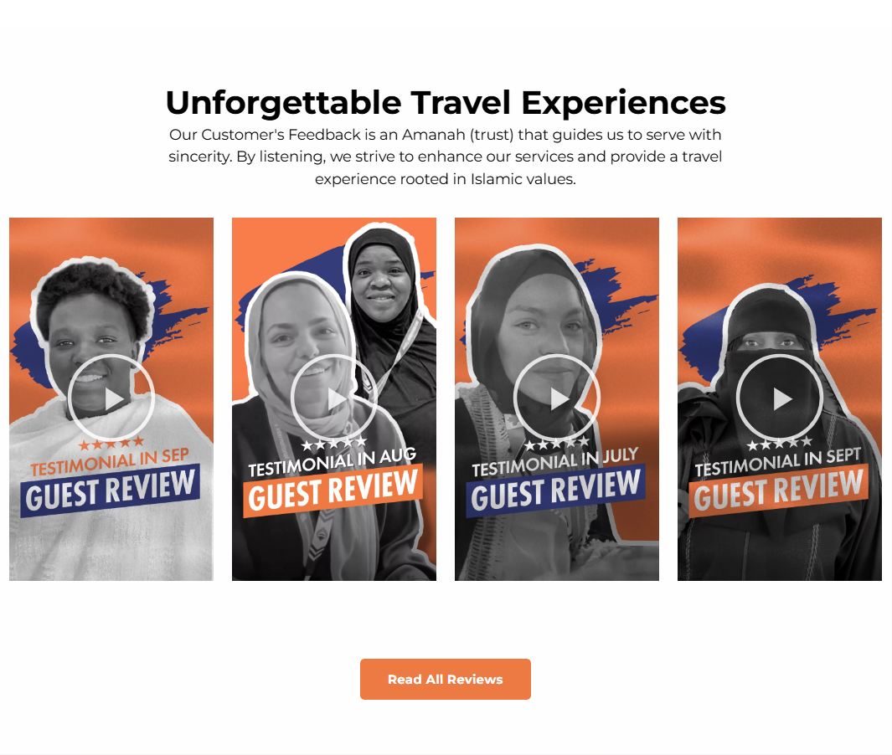The height and width of the screenshot is (755, 892).
Task: Play the Testimonial in Sept video
Action: coord(780,398)
